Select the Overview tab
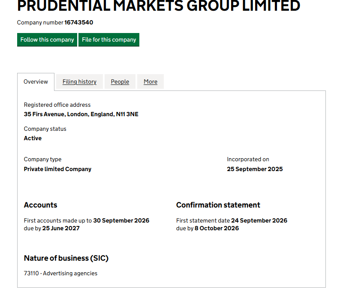This screenshot has height=307, width=340. (x=36, y=81)
